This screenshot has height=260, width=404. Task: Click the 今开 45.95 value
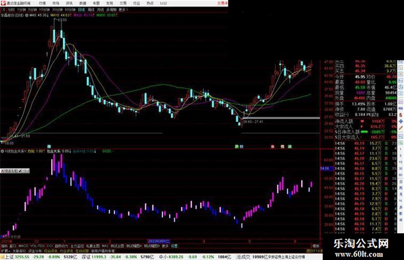pos(360,77)
